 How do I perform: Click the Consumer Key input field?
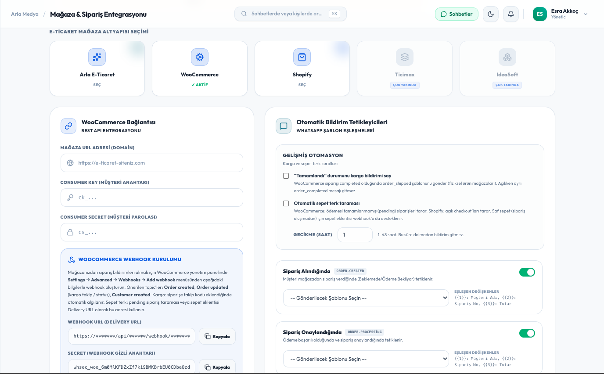click(152, 198)
